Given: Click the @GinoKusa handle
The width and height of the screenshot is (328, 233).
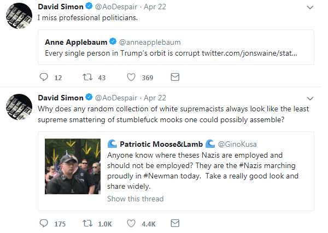Looking at the screenshot, I should pos(237,144).
